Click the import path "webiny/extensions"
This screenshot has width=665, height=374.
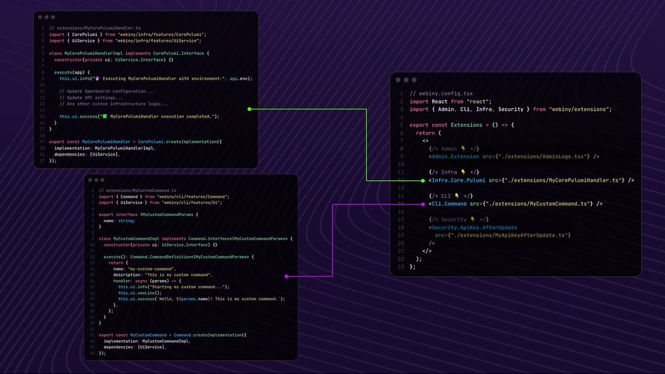[579, 110]
